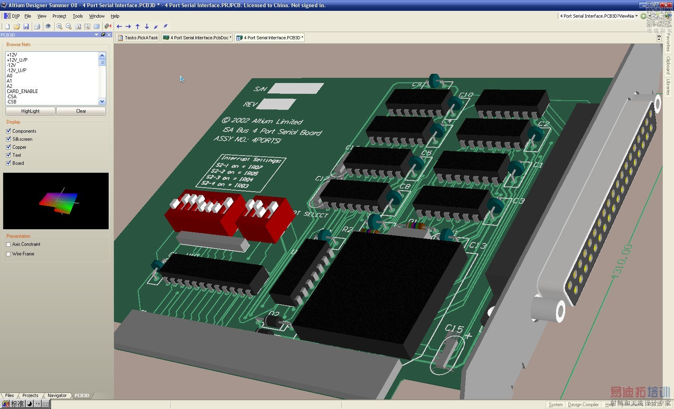Click the System status bar button
This screenshot has width=674, height=409.
click(x=556, y=405)
